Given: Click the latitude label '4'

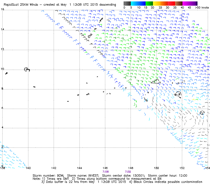Looking at the screenshot, I should (2, 127).
